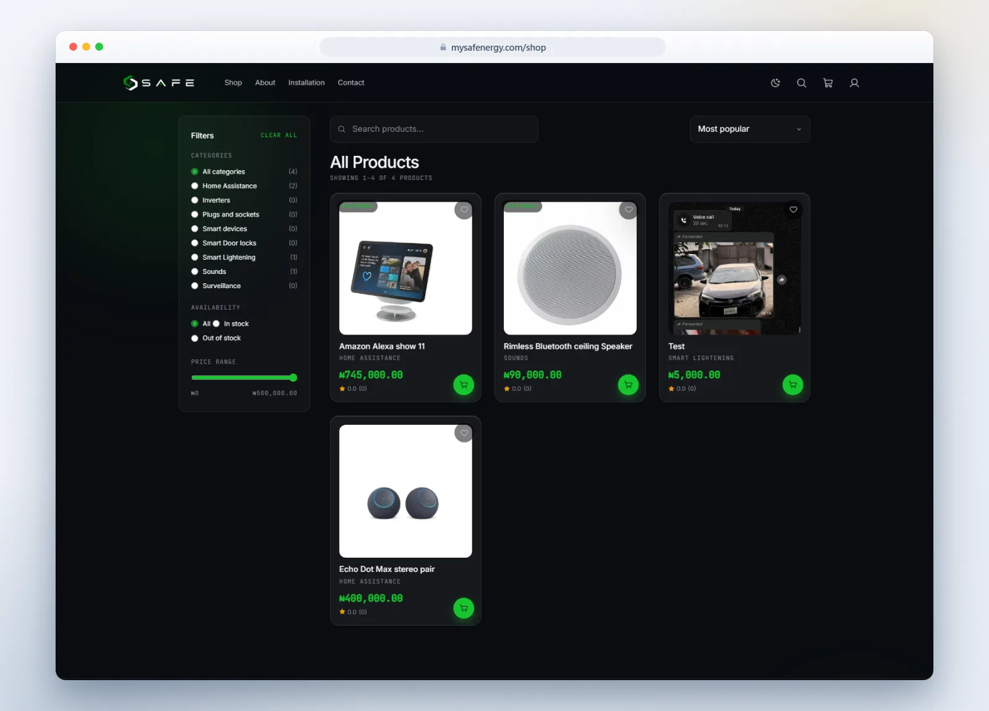Open the Echo Dot Max product image

[405, 491]
